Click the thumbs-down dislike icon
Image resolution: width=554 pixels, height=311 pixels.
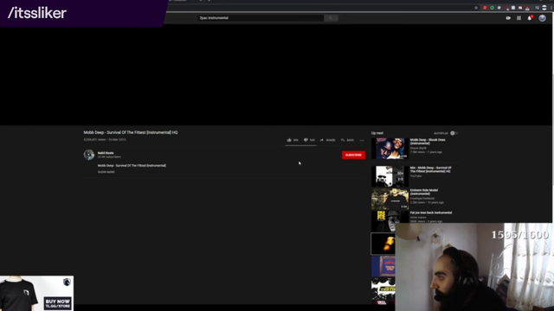(306, 140)
